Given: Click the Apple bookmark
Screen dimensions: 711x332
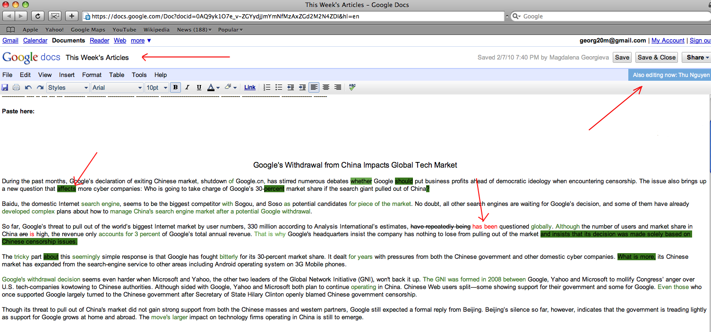Looking at the screenshot, I should pyautogui.click(x=30, y=30).
